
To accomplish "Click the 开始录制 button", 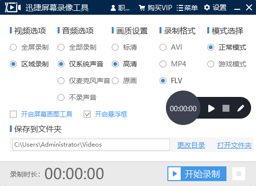I will [197, 174].
